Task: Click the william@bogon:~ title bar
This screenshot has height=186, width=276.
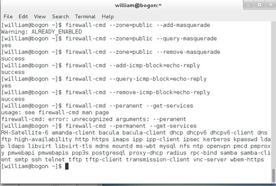Action: pyautogui.click(x=138, y=5)
